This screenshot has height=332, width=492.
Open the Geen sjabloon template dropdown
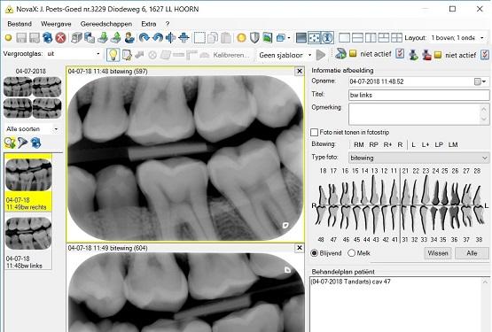309,55
